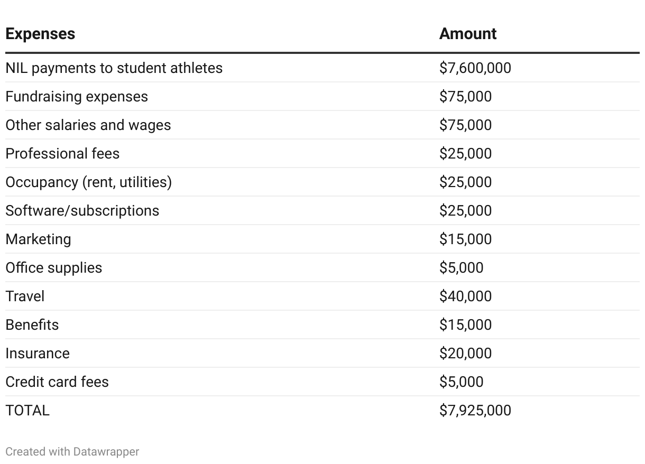Screen dimensions: 645x464
Task: Select the Office supplies row label
Action: [x=53, y=268]
